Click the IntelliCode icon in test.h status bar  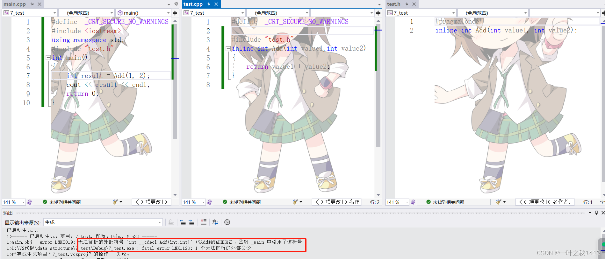point(413,202)
